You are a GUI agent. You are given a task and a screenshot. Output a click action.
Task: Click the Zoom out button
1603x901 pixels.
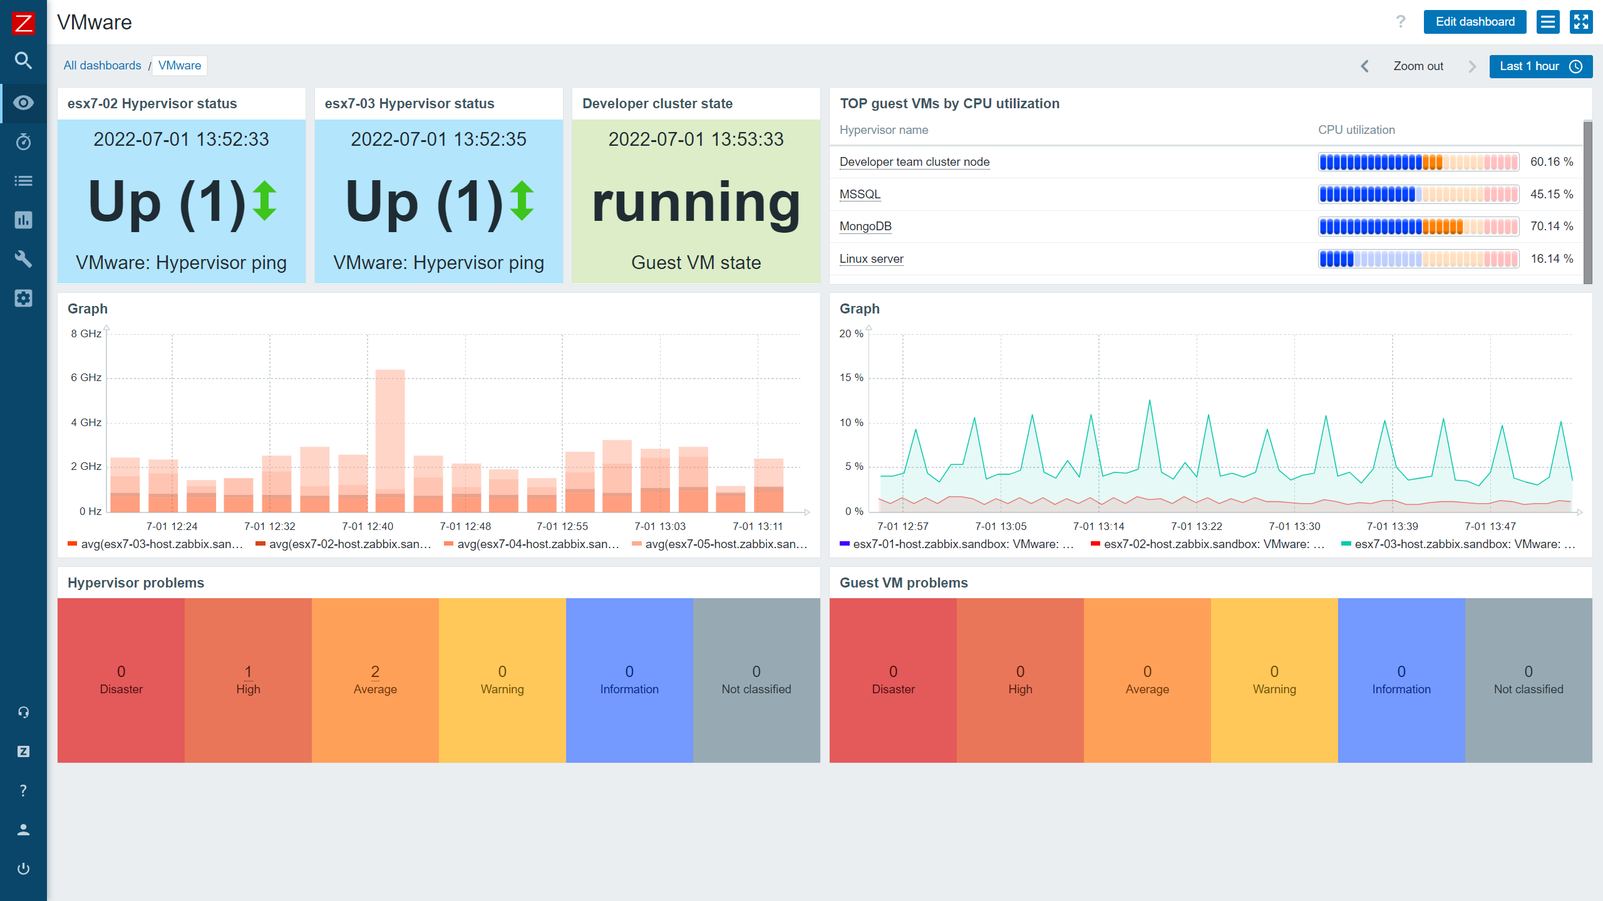tap(1418, 66)
